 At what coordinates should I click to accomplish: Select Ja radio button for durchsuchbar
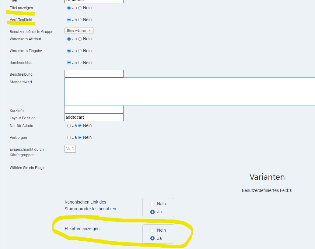click(69, 63)
